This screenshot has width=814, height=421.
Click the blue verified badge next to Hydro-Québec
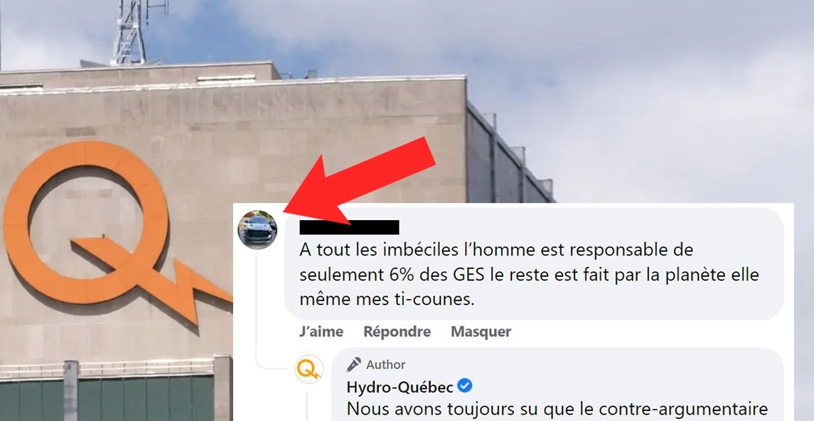[465, 386]
